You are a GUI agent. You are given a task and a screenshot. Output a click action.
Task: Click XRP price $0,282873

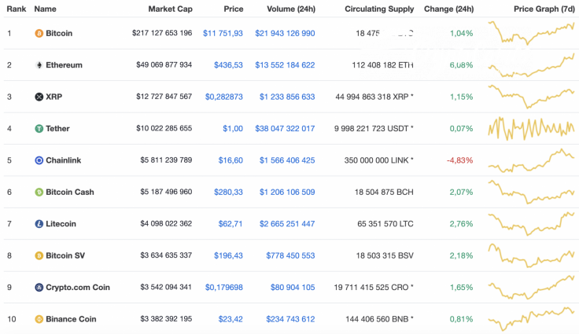point(224,97)
